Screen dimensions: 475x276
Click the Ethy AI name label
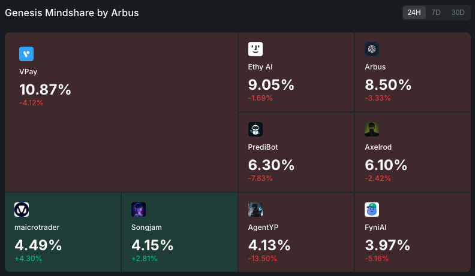click(x=260, y=67)
